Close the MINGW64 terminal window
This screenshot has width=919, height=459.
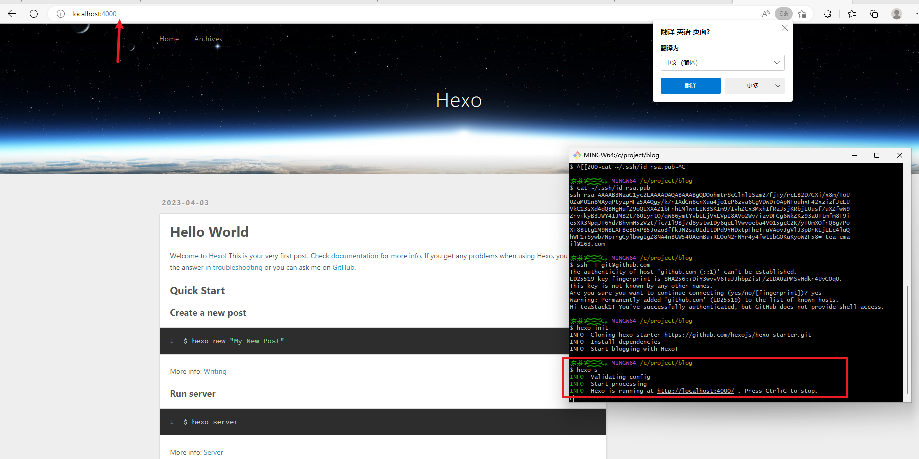pyautogui.click(x=900, y=155)
